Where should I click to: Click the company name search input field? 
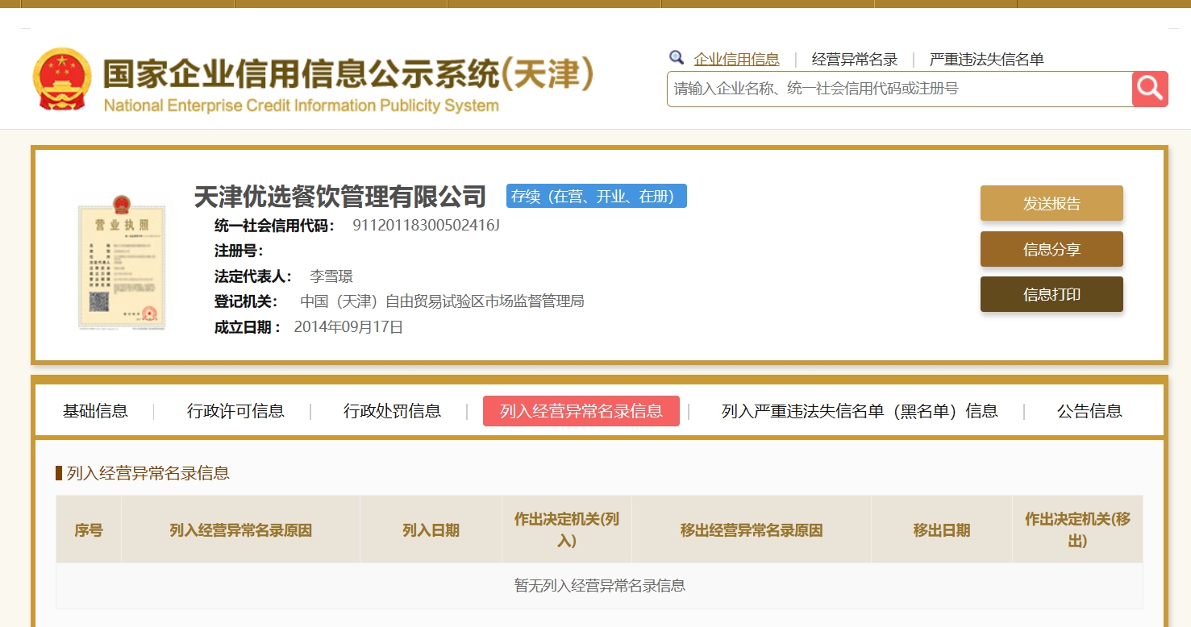(x=899, y=89)
